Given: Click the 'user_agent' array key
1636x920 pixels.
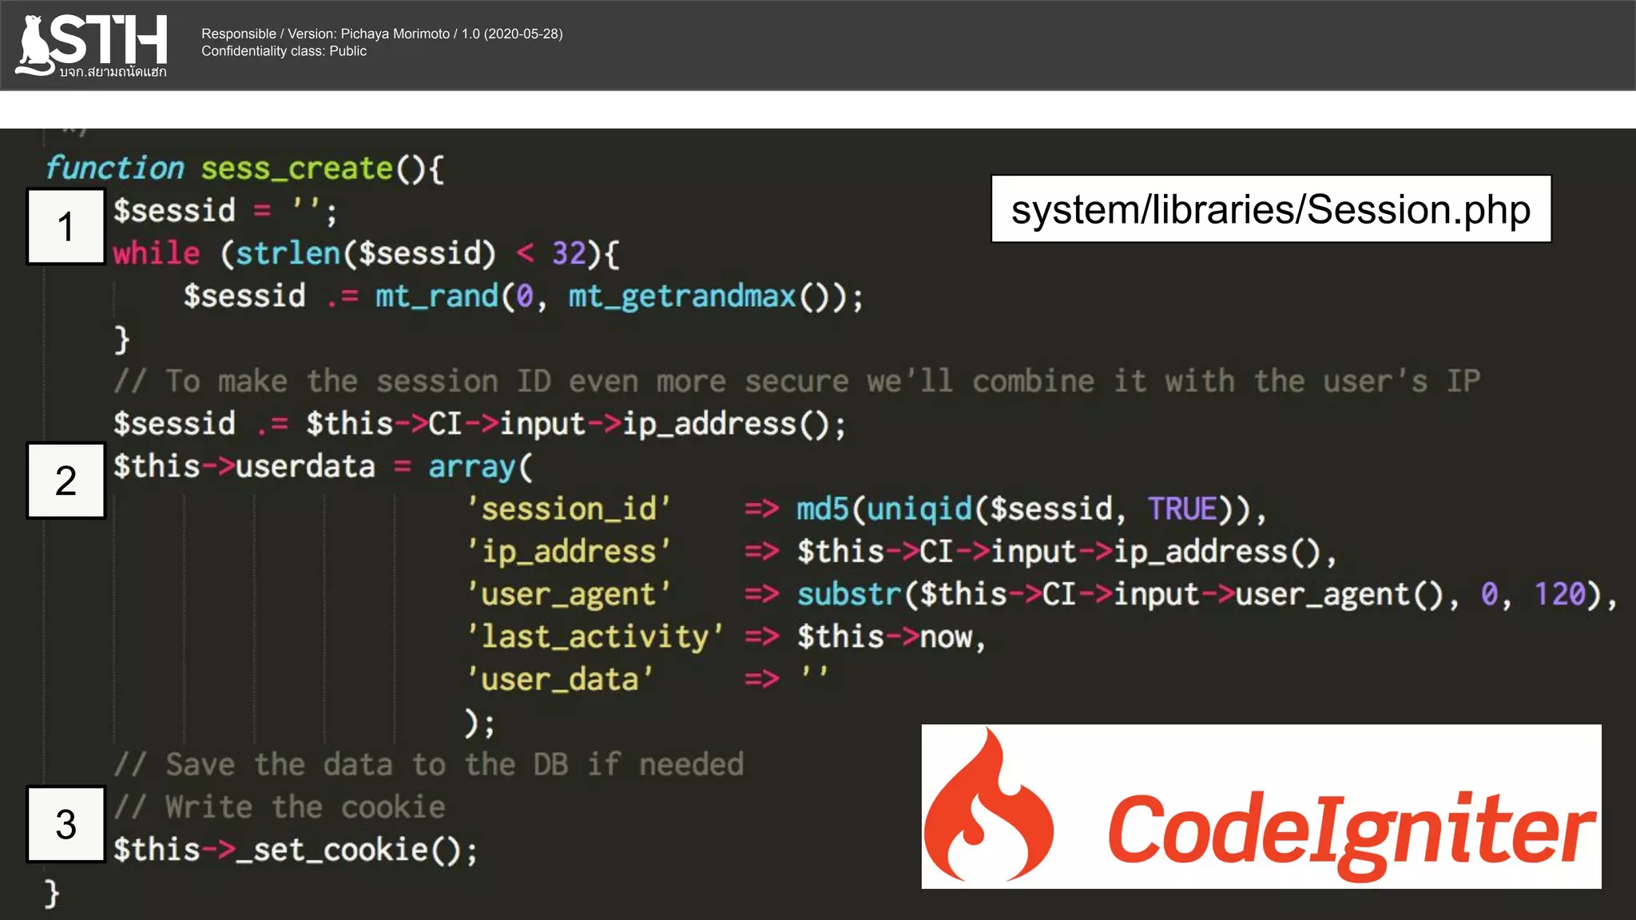Looking at the screenshot, I should [568, 594].
